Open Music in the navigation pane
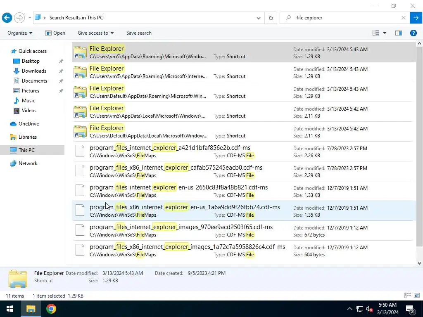 (29, 101)
